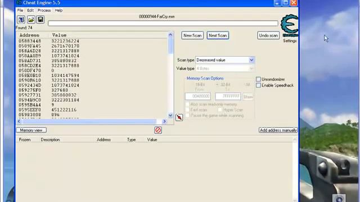Viewport: 360px width, 202px height.
Task: Expand the Scan type dropdown
Action: tap(251, 60)
